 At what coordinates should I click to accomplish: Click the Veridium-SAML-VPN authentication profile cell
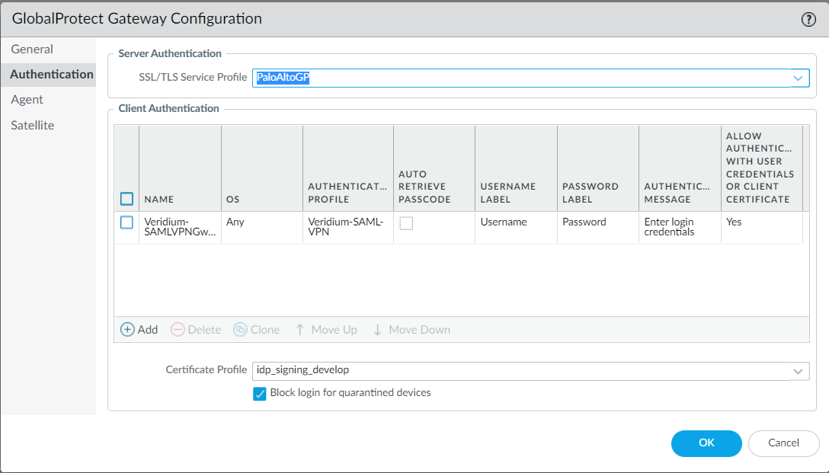pyautogui.click(x=347, y=227)
